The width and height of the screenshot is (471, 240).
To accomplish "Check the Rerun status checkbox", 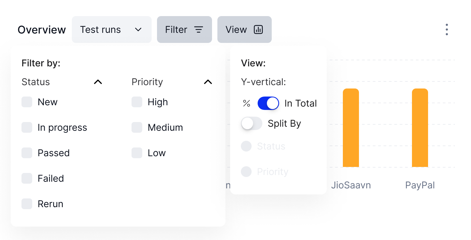I will point(27,204).
